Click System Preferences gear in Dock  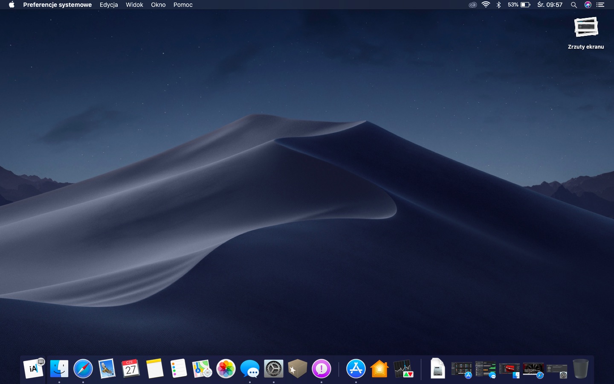274,369
